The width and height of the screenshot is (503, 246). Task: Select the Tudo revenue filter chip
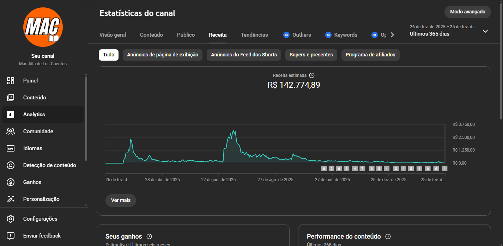click(x=109, y=55)
